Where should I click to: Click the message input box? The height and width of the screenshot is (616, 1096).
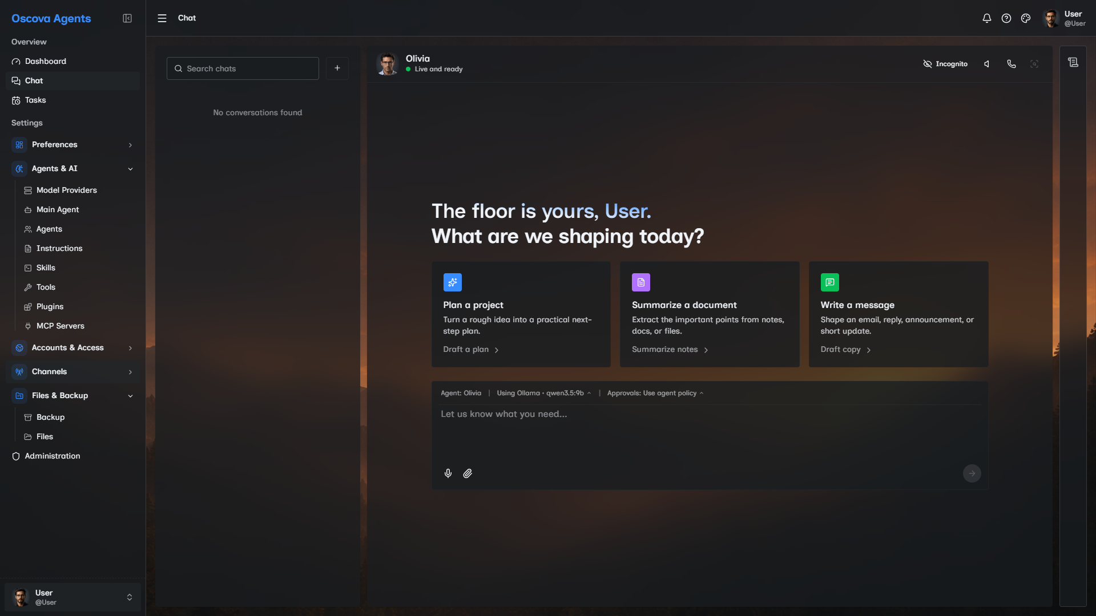[x=710, y=433]
